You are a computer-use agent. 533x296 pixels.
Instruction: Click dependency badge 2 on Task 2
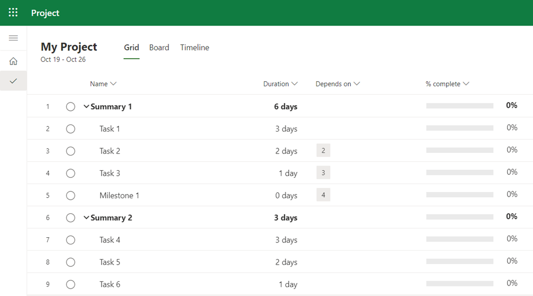click(x=323, y=151)
